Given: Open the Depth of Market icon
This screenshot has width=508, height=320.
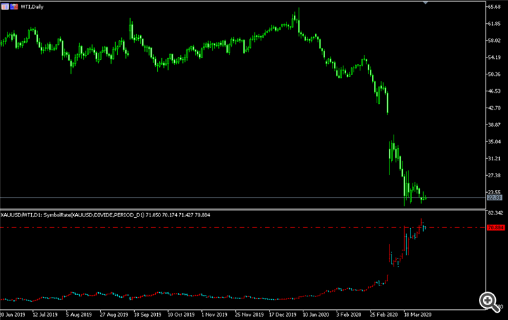Looking at the screenshot, I should 14,7.
